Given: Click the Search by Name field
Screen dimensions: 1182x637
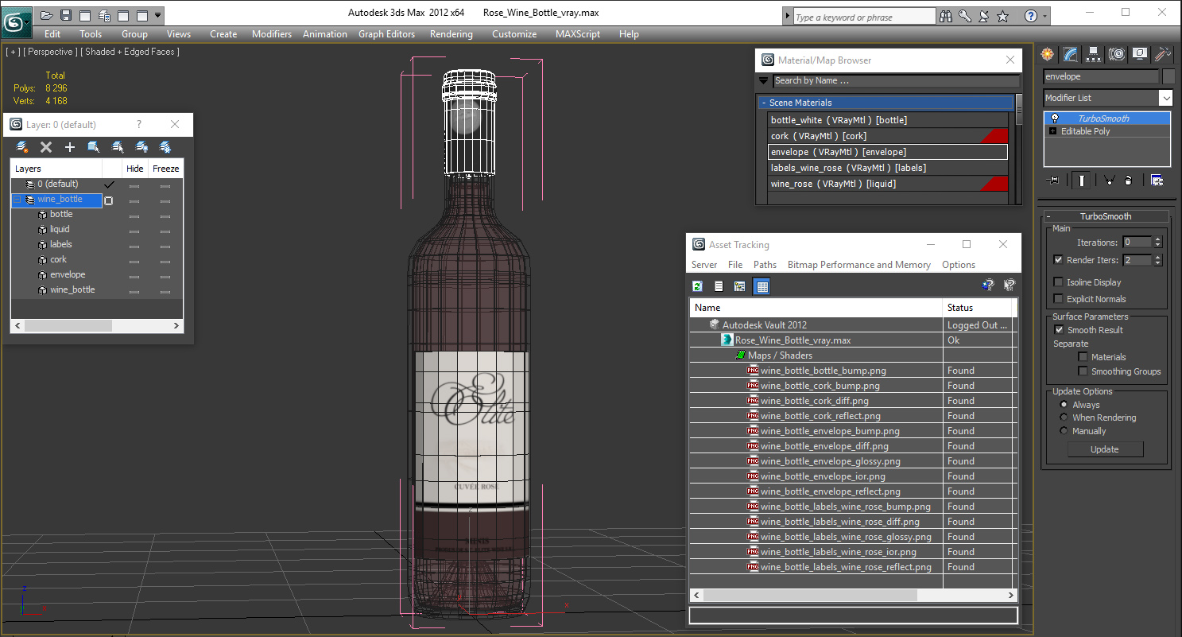Looking at the screenshot, I should (896, 80).
